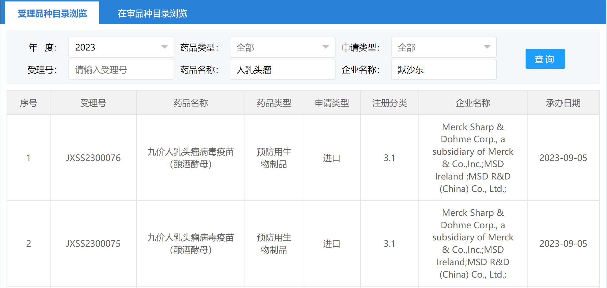The width and height of the screenshot is (607, 288).
Task: Focus the 受理号 input field
Action: (x=121, y=70)
